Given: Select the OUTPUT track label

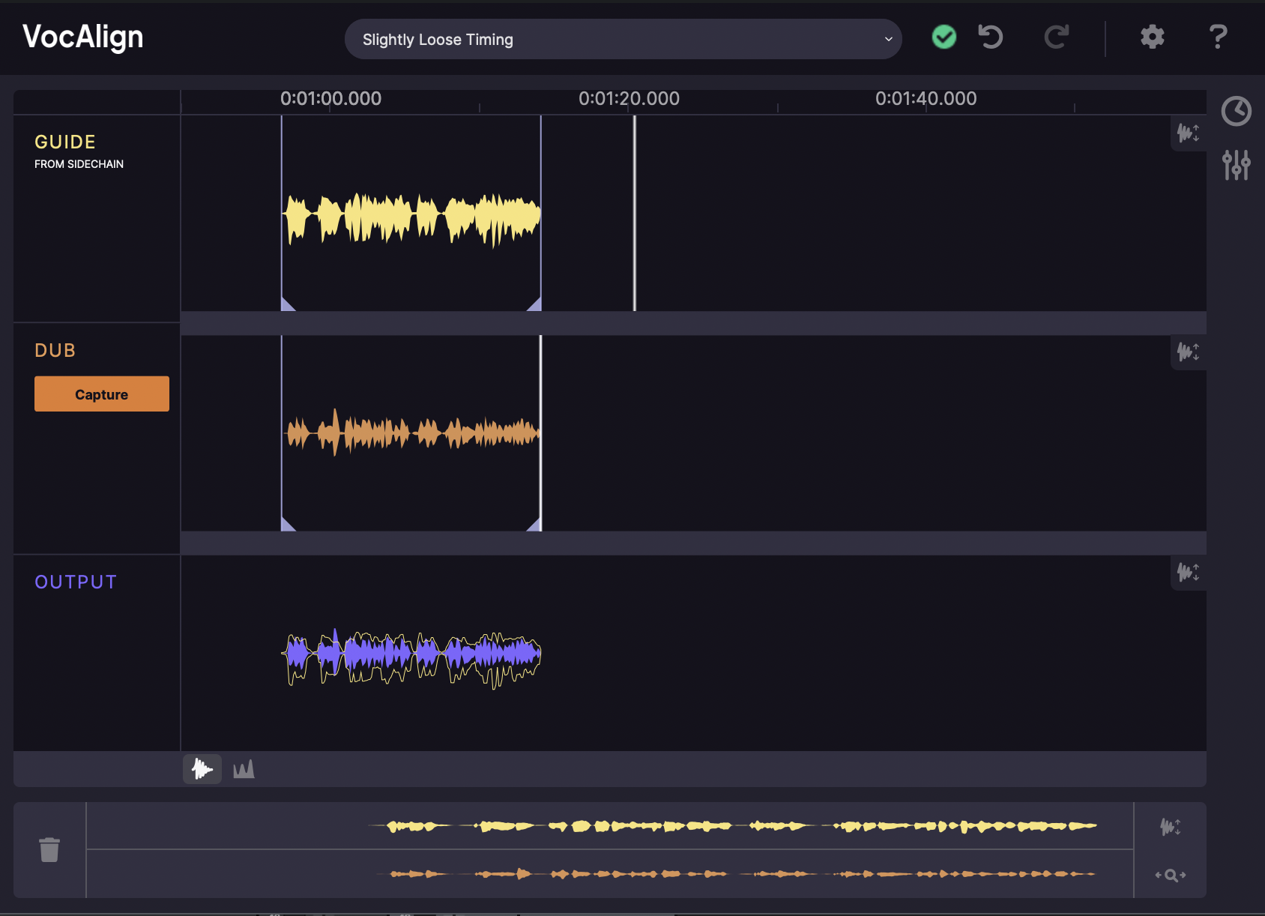Looking at the screenshot, I should pos(75,581).
